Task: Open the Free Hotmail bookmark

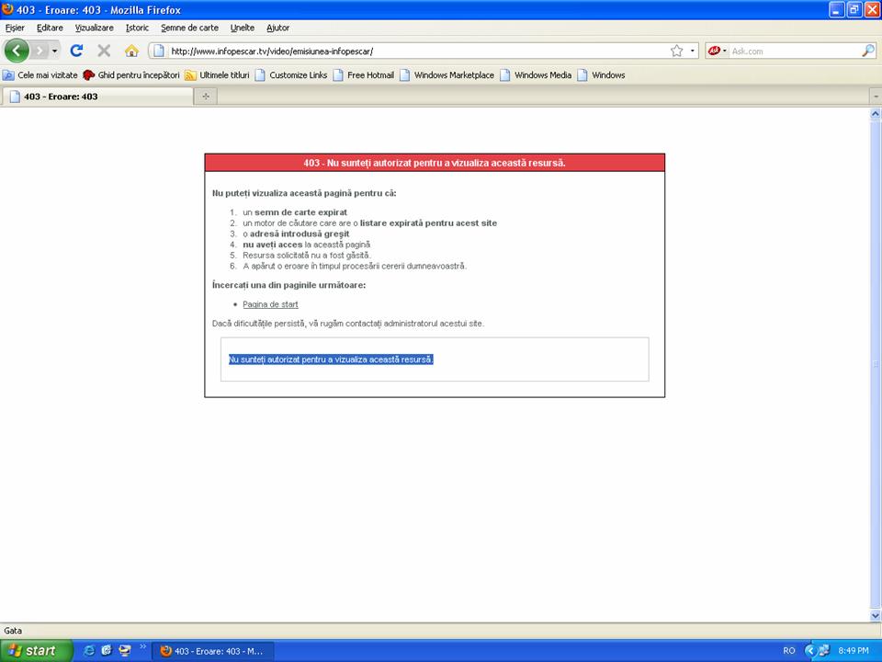Action: pos(369,75)
